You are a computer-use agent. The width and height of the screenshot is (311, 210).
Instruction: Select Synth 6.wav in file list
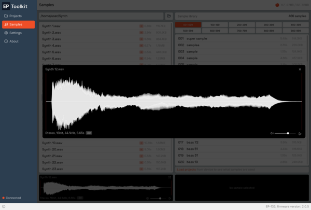(105, 59)
